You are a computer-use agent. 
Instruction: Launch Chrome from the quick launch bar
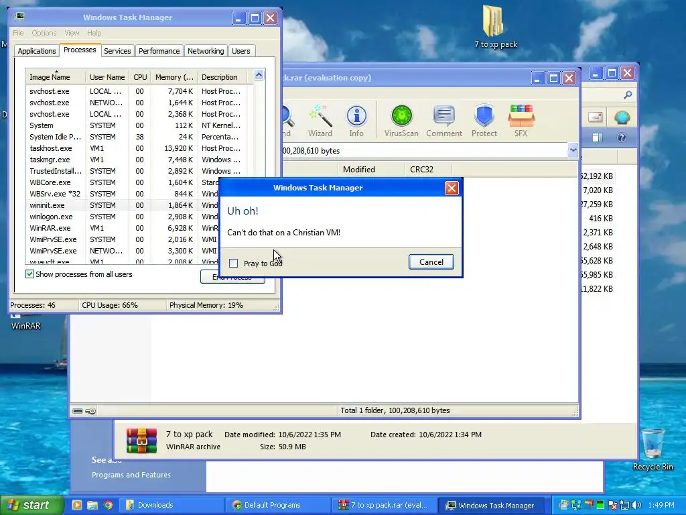(108, 505)
